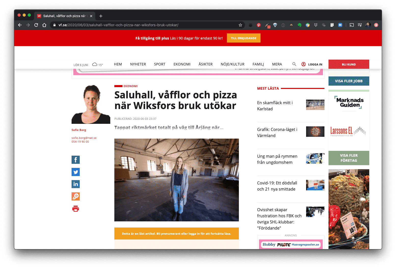This screenshot has width=396, height=268.
Task: Click the red update arrow icon
Action: click(x=376, y=25)
